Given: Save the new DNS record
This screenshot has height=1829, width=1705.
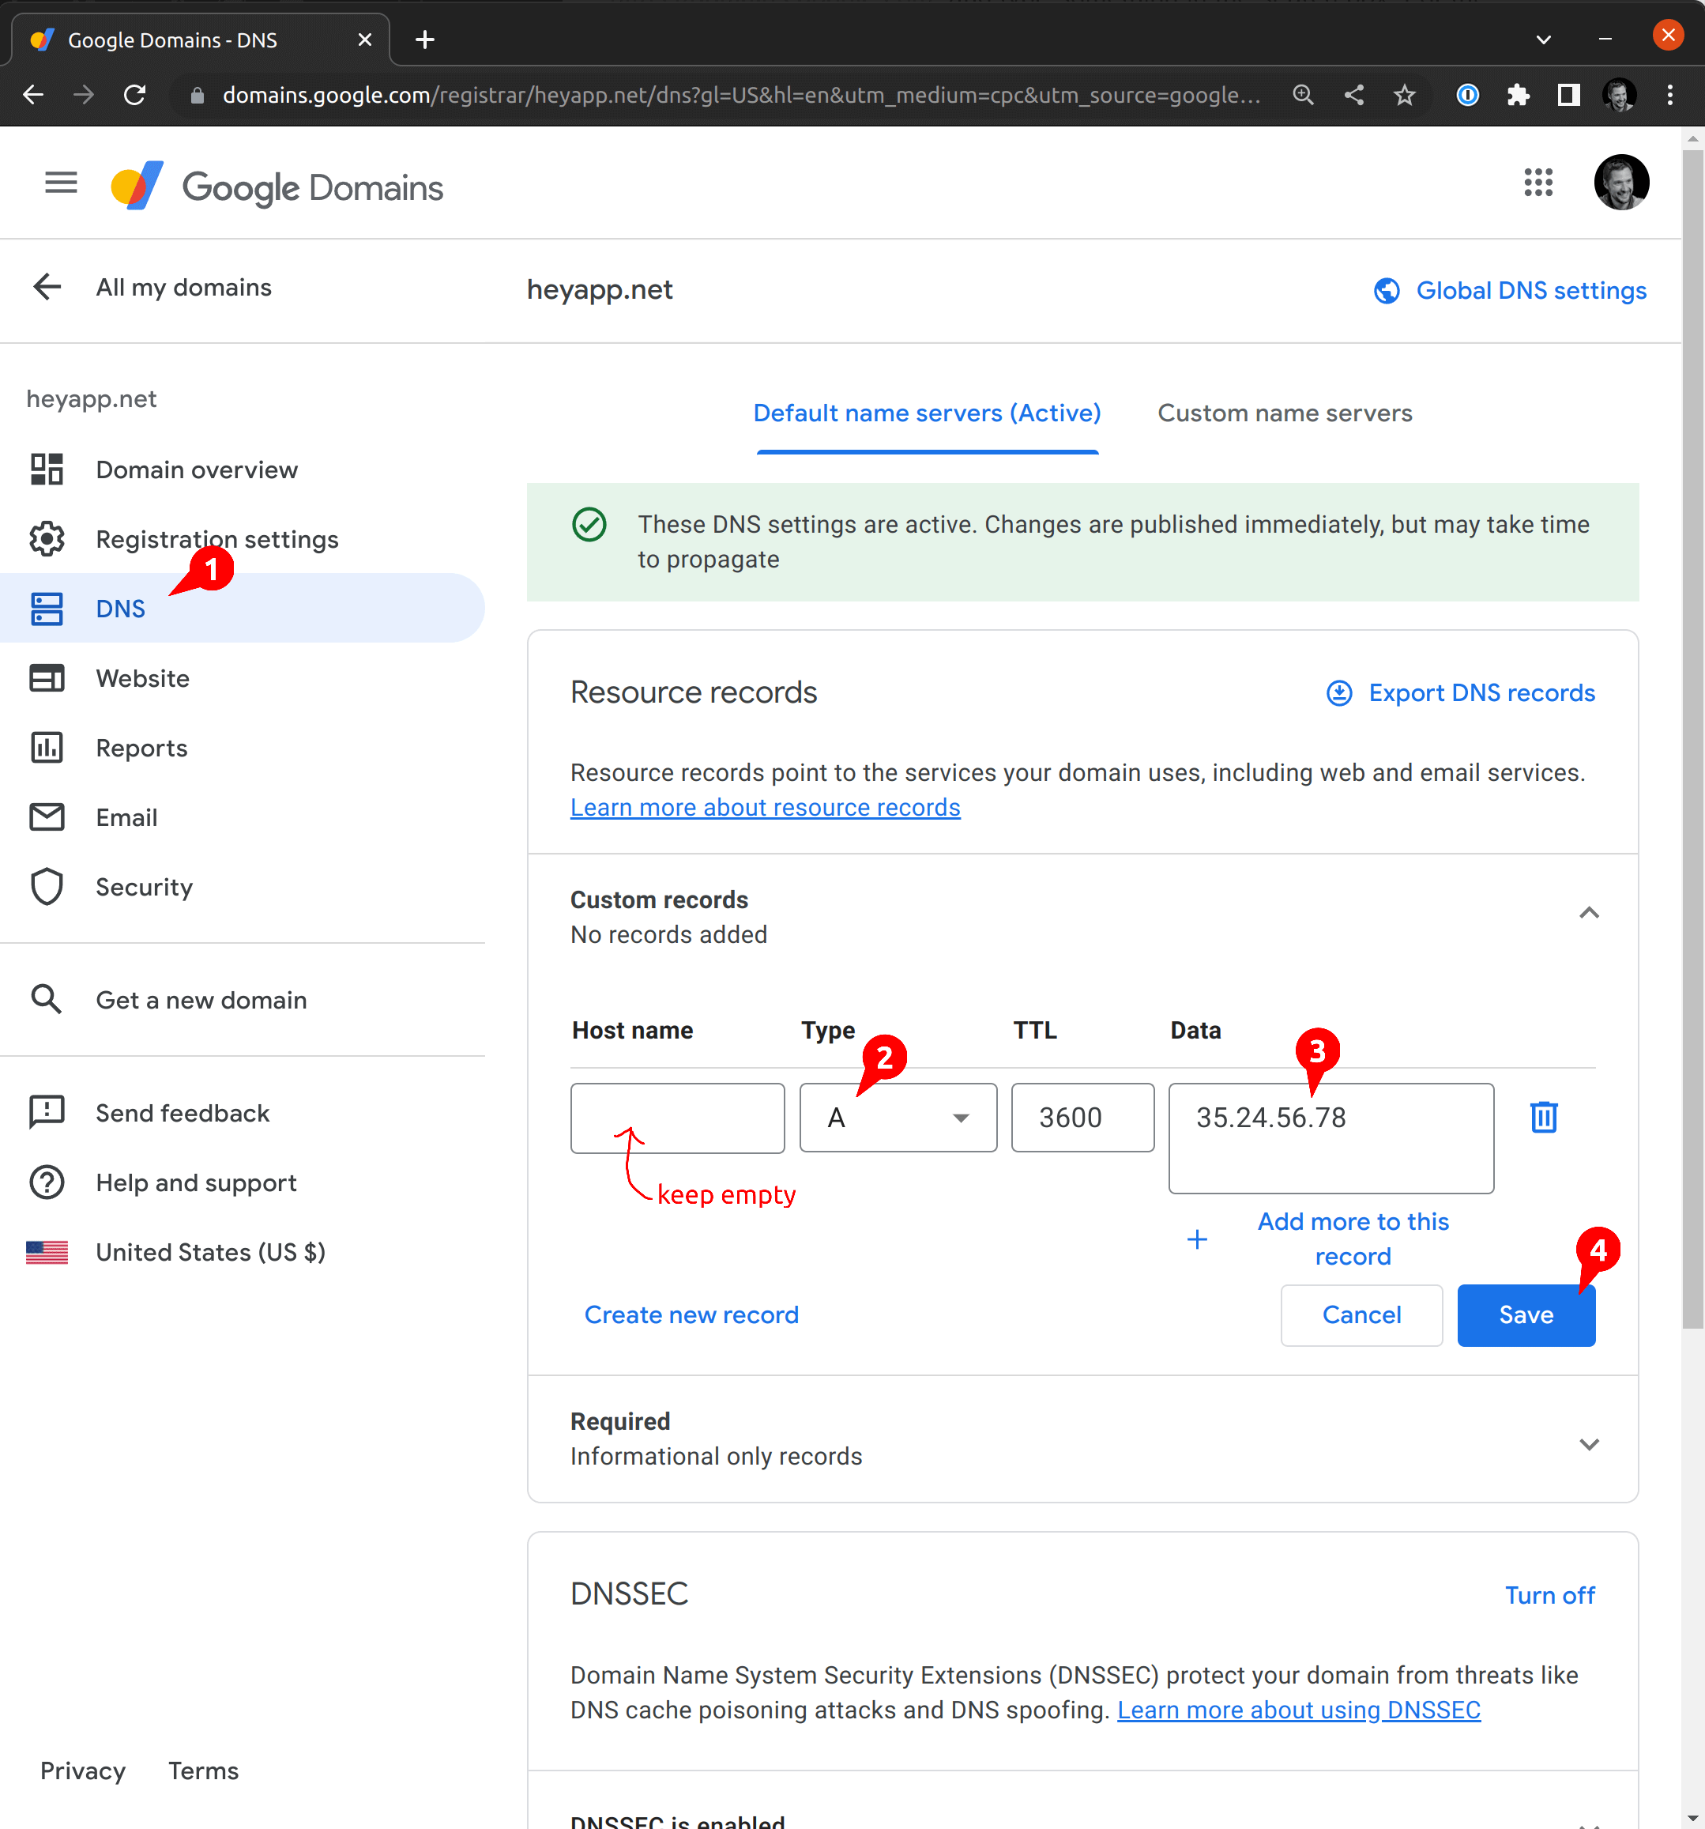Looking at the screenshot, I should 1526,1314.
